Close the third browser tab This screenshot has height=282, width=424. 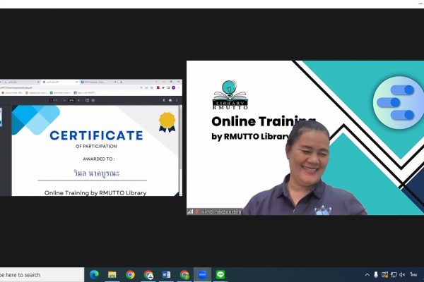point(115,82)
